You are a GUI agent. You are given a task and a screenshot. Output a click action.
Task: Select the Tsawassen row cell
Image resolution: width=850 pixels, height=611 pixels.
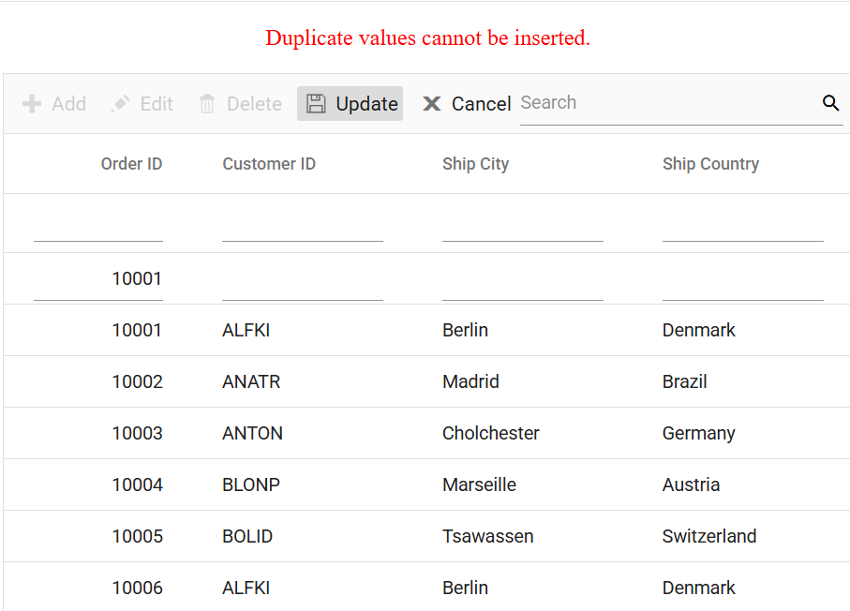[488, 536]
